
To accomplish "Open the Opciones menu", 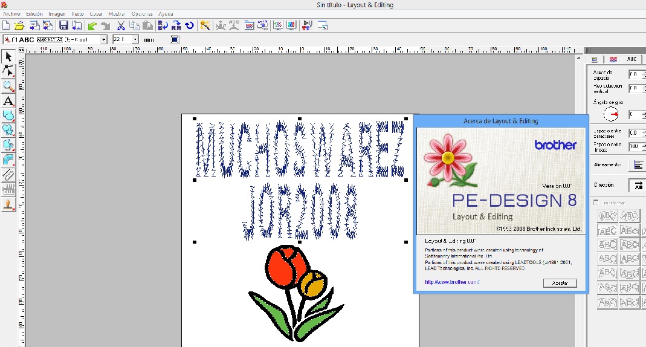I will [142, 13].
